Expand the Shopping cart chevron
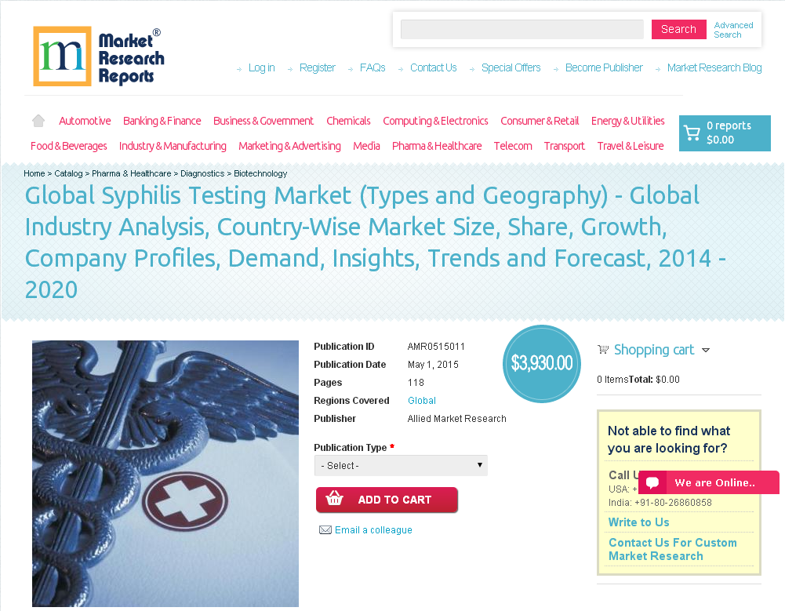 coord(706,350)
